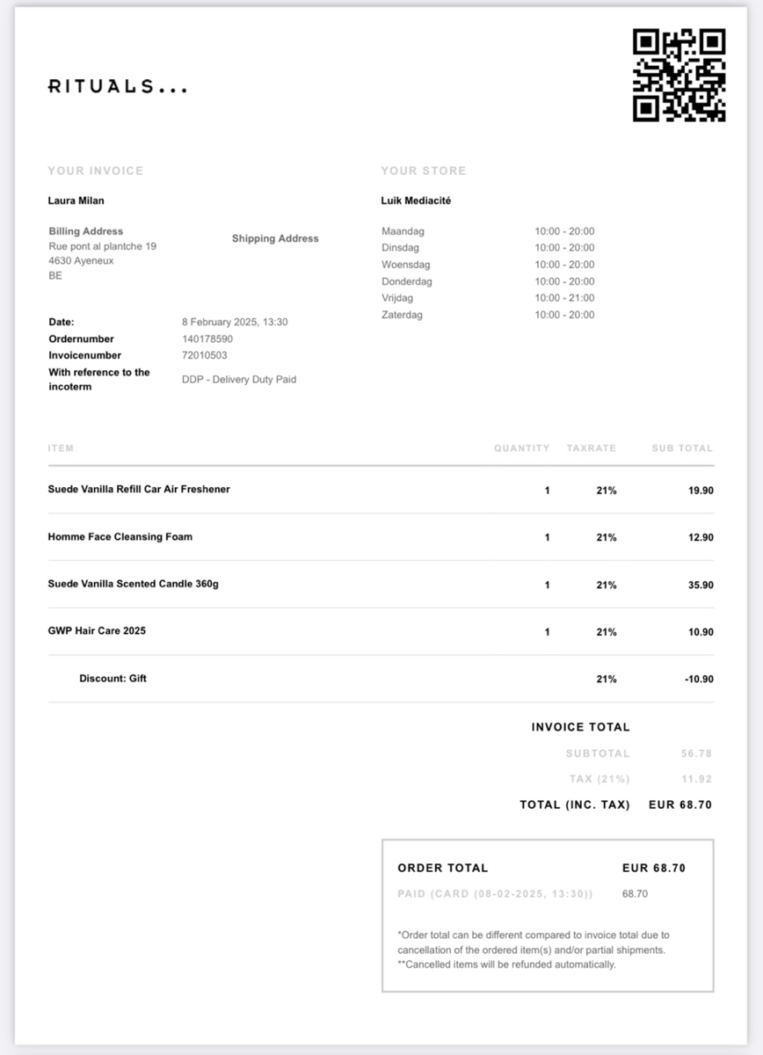Select the customer name Laura Milan
The width and height of the screenshot is (763, 1055).
pos(76,200)
